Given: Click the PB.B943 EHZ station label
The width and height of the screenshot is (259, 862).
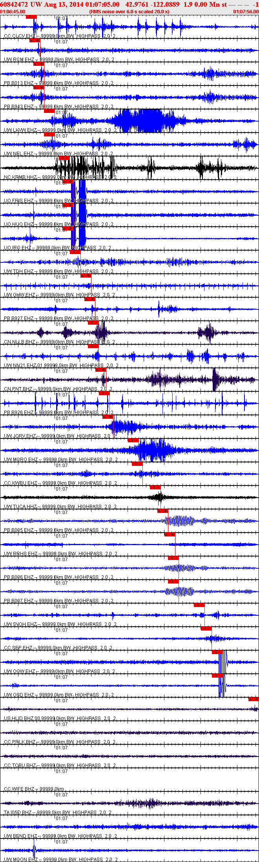Looking at the screenshot, I should 19,107.
